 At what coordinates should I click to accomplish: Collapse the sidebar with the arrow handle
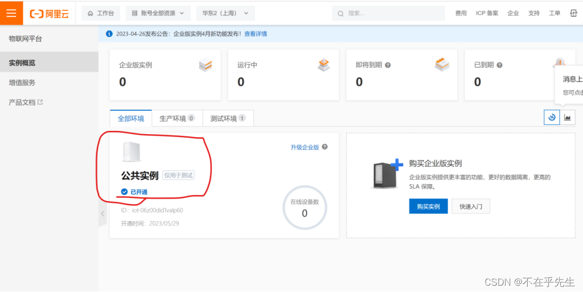tap(103, 214)
